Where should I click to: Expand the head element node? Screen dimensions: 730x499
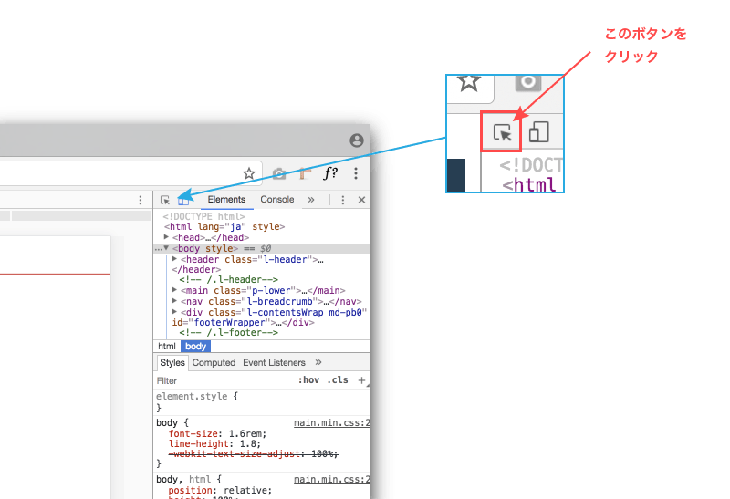click(167, 237)
